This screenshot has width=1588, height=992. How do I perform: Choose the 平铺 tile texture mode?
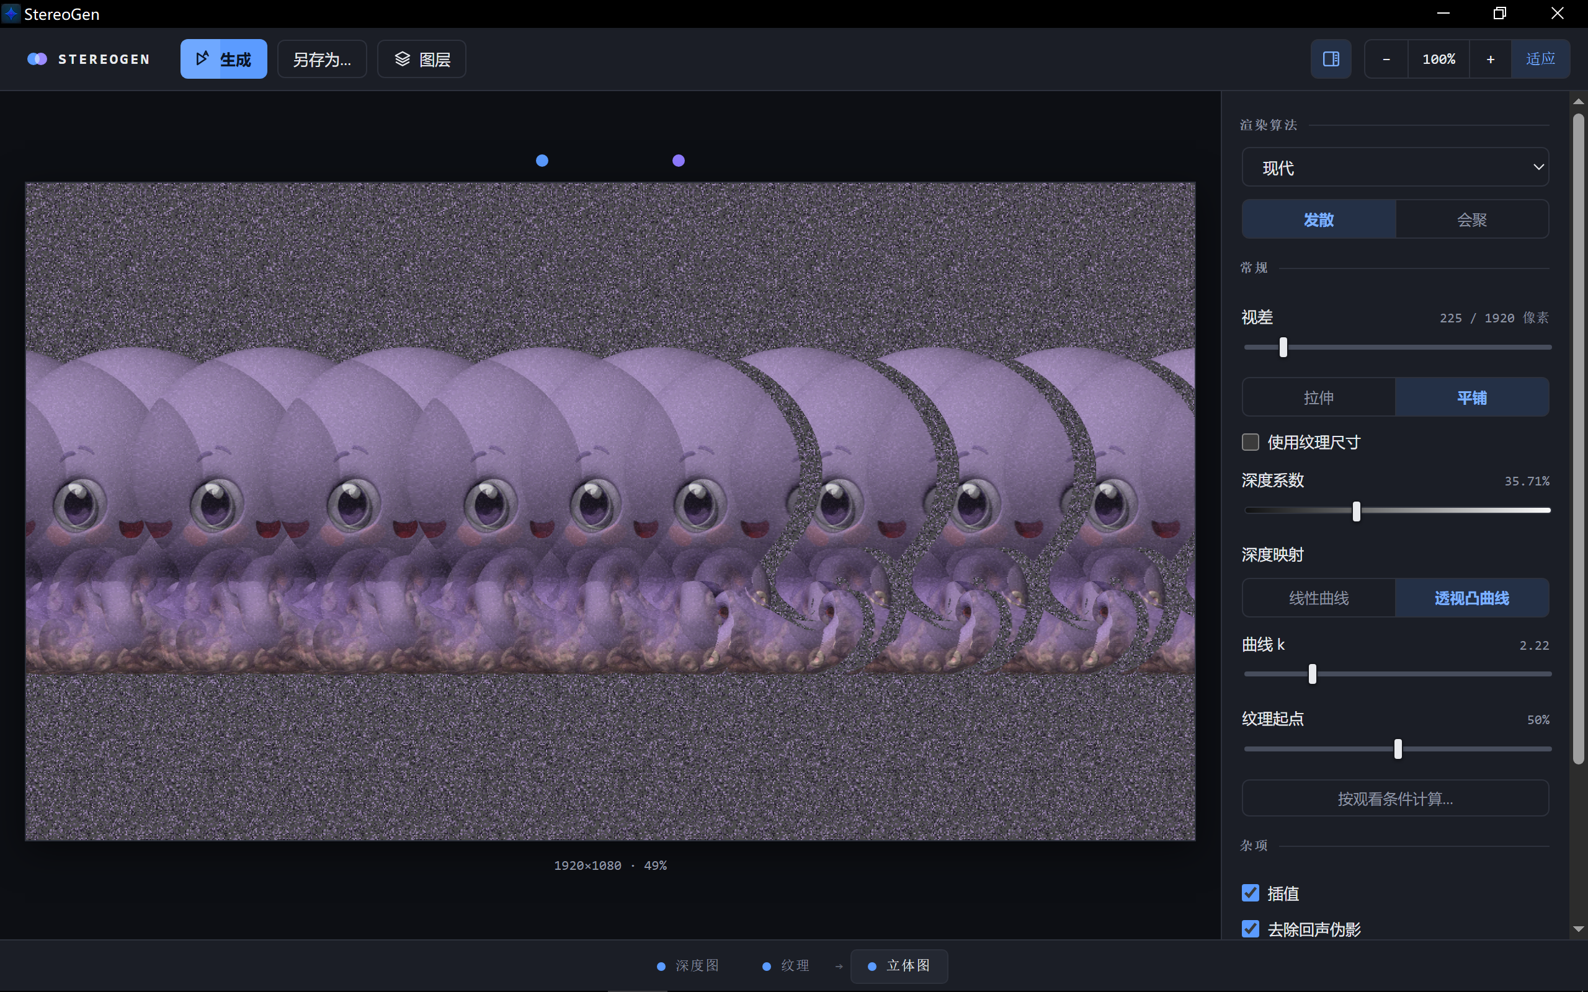click(1472, 397)
